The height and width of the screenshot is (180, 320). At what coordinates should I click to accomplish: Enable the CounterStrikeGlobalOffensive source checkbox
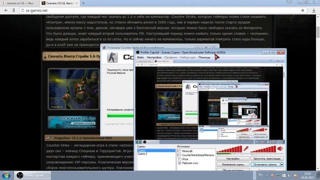(x=179, y=155)
